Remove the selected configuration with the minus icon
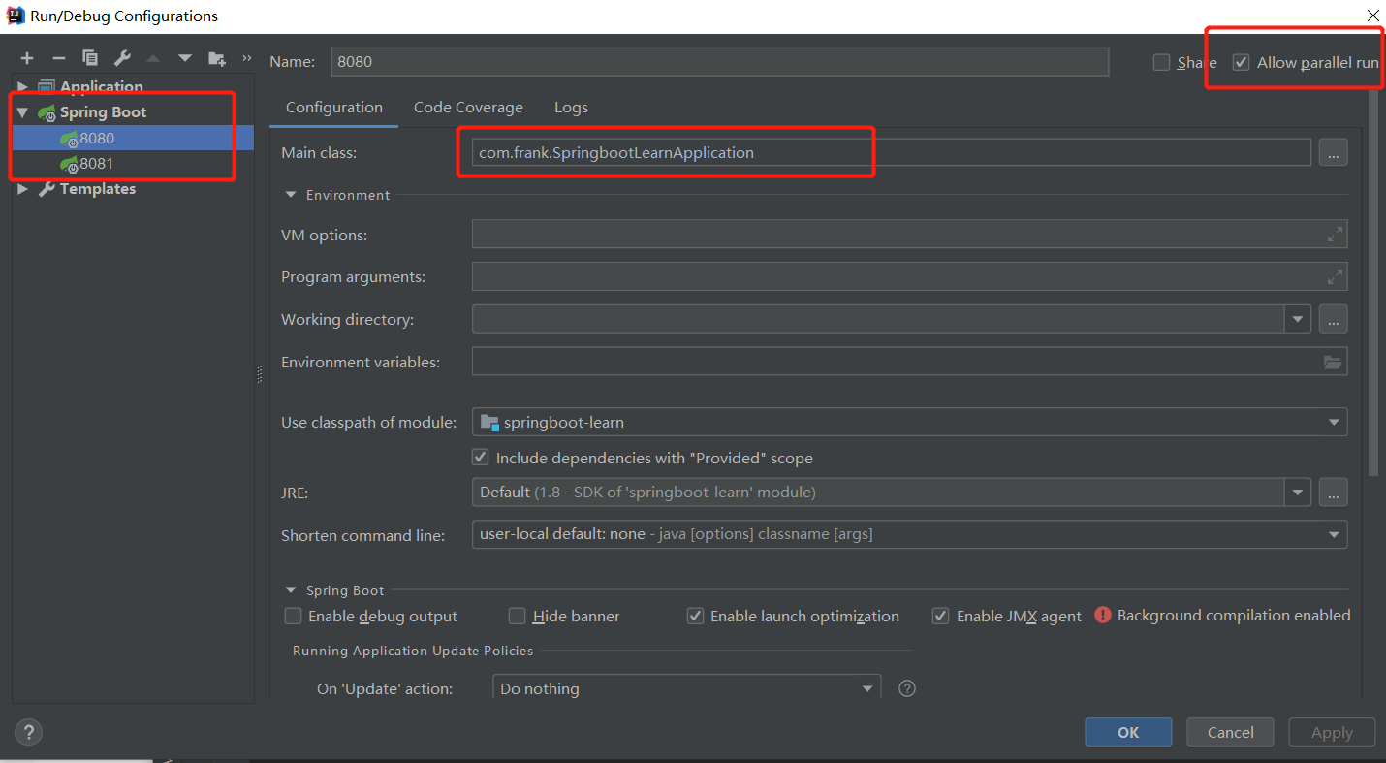1386x763 pixels. click(x=58, y=58)
